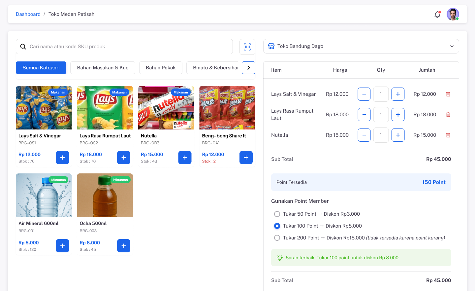475x291 pixels.
Task: Click the 150 Point available value
Action: coord(434,182)
